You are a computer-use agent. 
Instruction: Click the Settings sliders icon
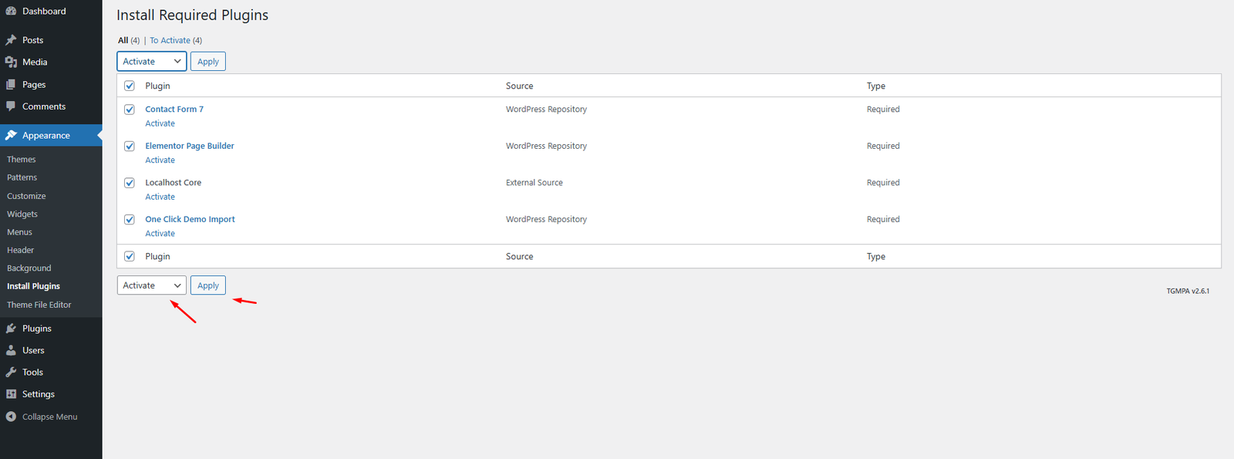coord(11,394)
